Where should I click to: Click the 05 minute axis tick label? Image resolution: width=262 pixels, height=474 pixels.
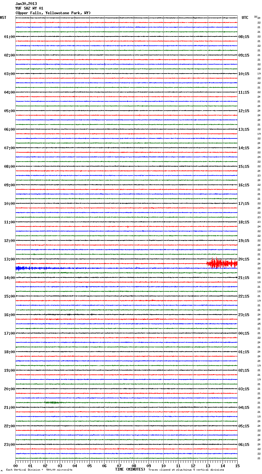89,466
